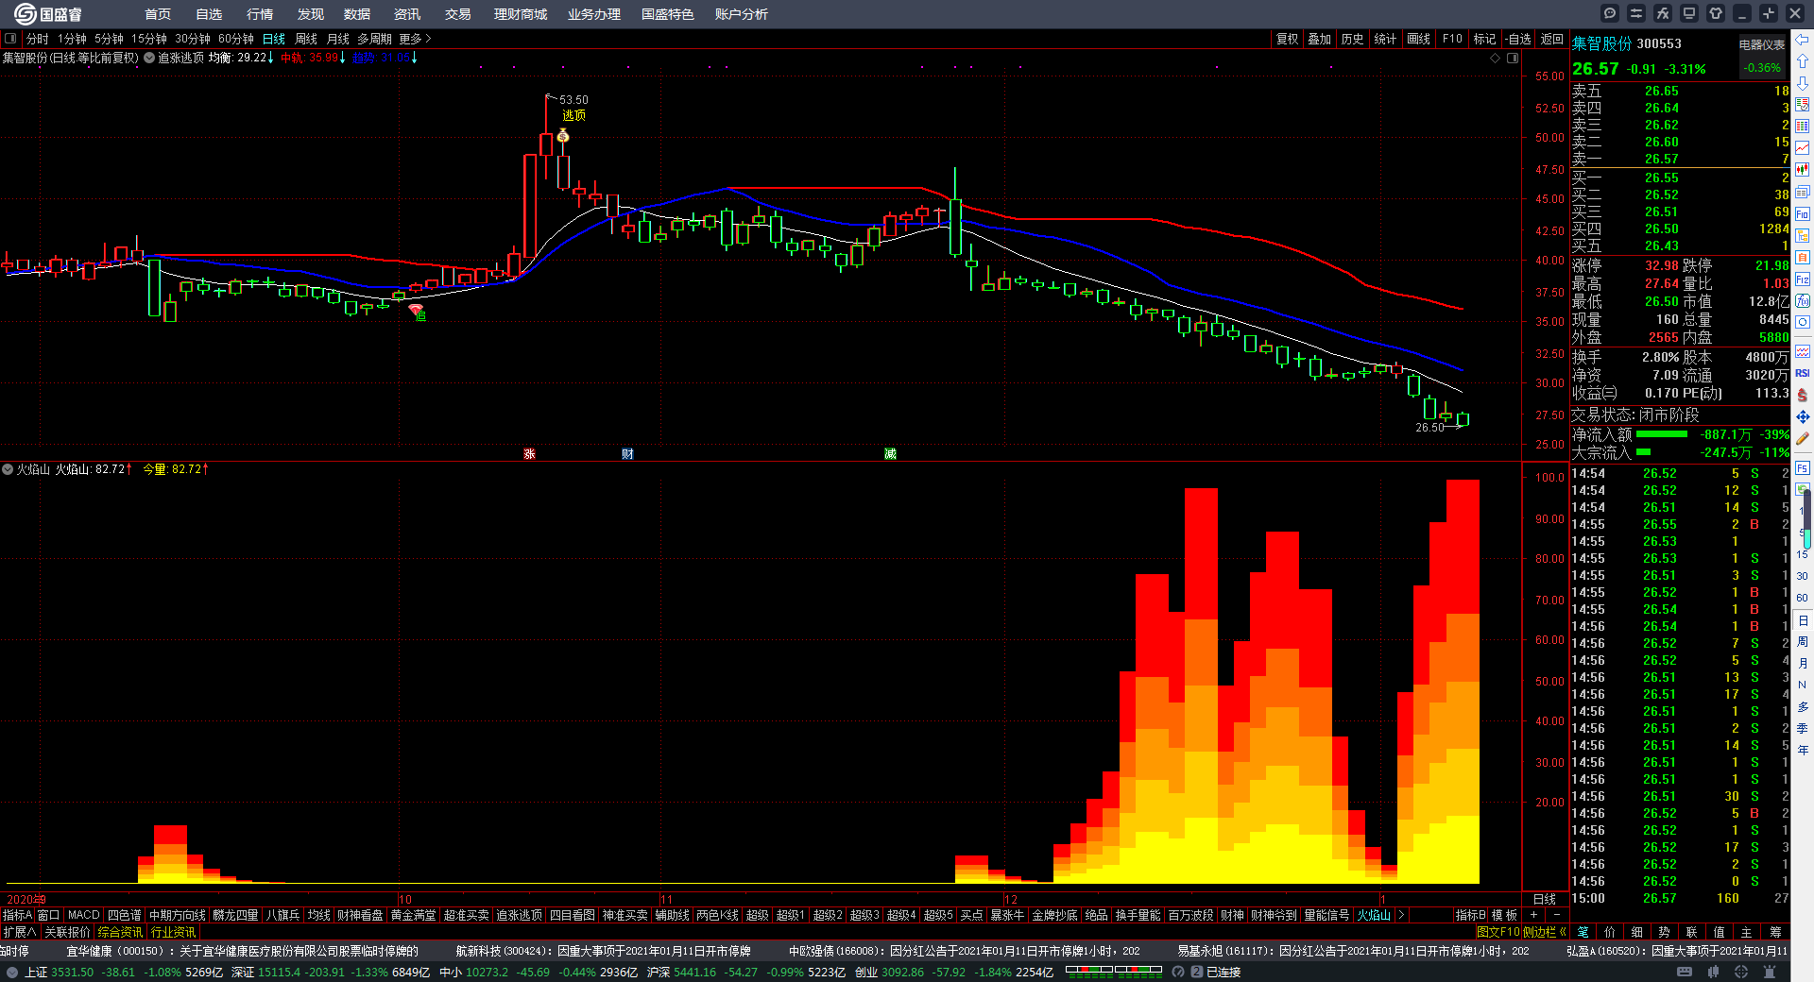Click the crosshair target icon in status bar
1814x982 pixels.
[1741, 972]
